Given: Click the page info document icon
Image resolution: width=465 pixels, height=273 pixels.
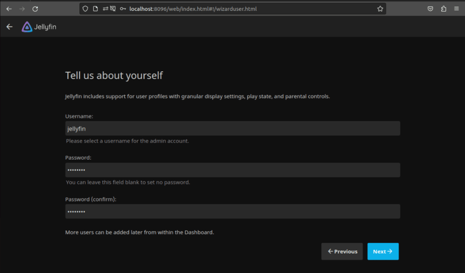Looking at the screenshot, I should (x=95, y=8).
